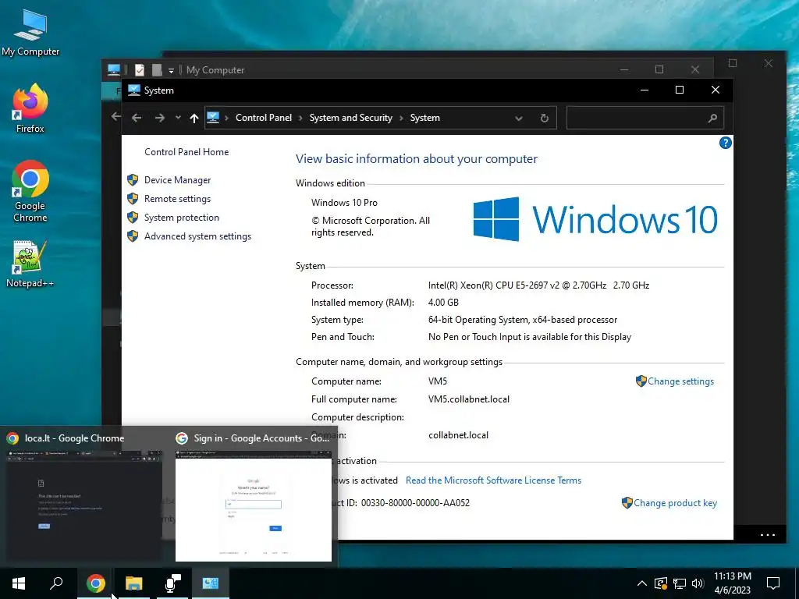
Task: Go forward in the System window
Action: (x=159, y=119)
